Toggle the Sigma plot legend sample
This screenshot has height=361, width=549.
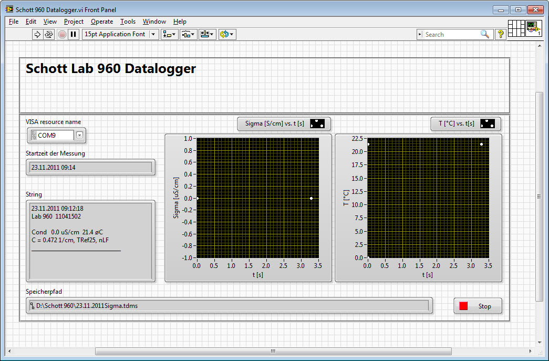(x=317, y=124)
